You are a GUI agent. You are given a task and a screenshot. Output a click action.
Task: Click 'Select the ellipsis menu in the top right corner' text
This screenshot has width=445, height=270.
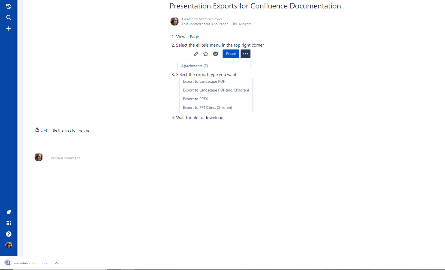pos(220,45)
